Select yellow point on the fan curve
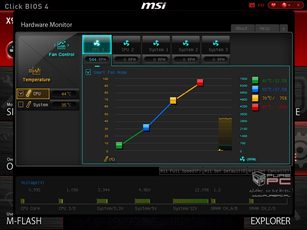The image size is (307, 230). click(x=173, y=101)
